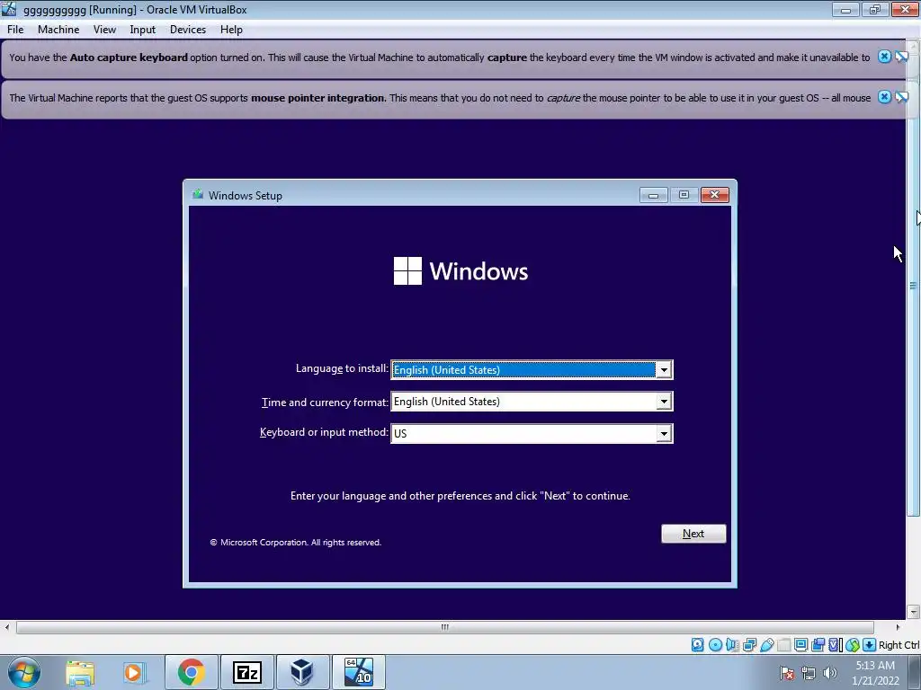Click the shared folders indicator in status bar

(x=783, y=645)
